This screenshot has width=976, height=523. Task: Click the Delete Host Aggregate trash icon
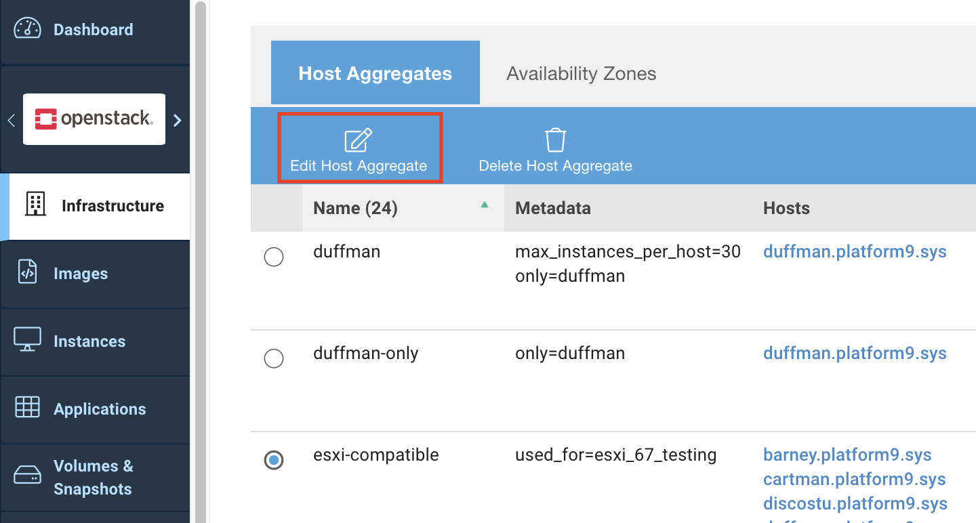[x=555, y=140]
